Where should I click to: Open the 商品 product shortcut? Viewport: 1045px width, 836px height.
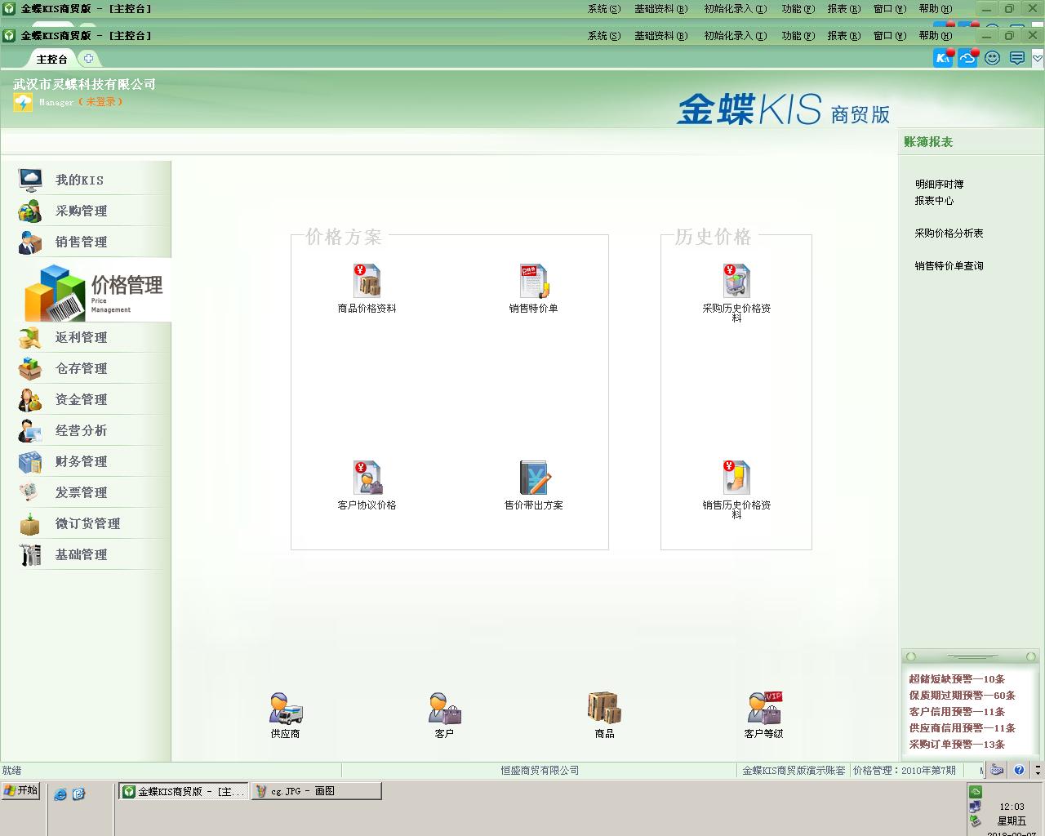pyautogui.click(x=604, y=715)
